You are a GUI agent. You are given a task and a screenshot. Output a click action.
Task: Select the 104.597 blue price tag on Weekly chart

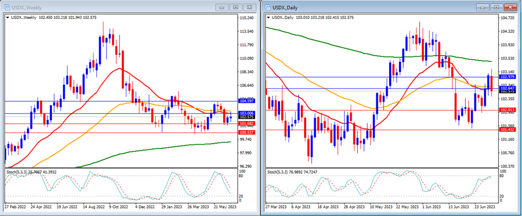[247, 101]
